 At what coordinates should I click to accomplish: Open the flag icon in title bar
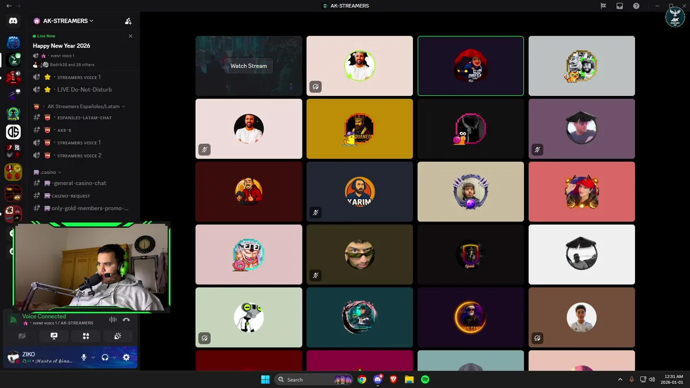(x=603, y=6)
